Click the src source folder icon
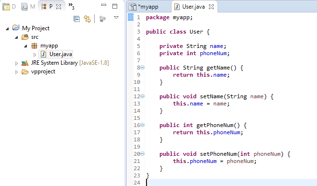 point(25,37)
